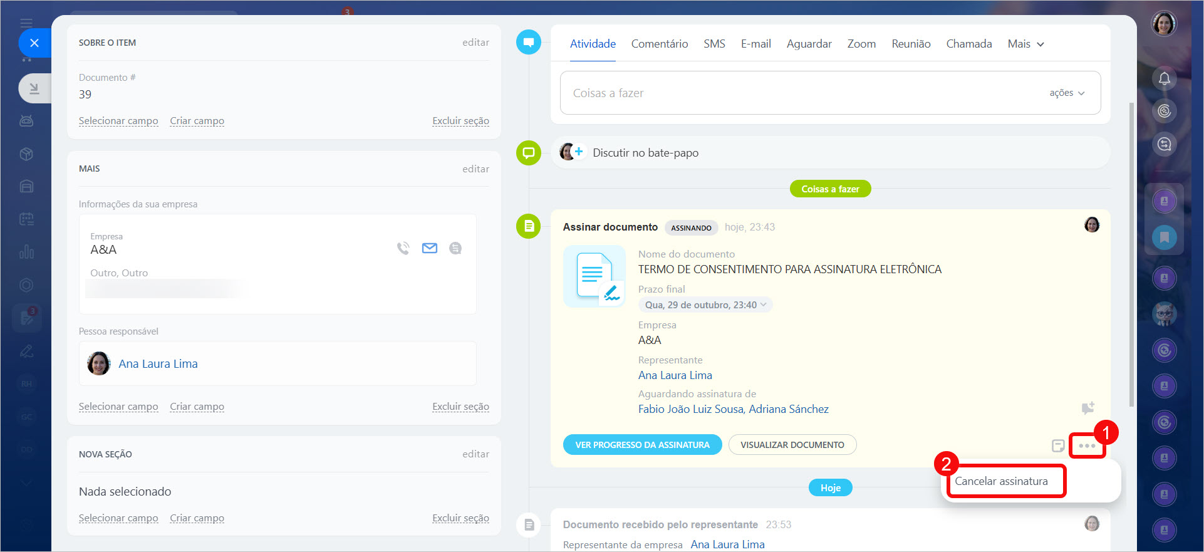Open the cat avatar chat in right sidebar
1204x552 pixels.
click(1165, 314)
